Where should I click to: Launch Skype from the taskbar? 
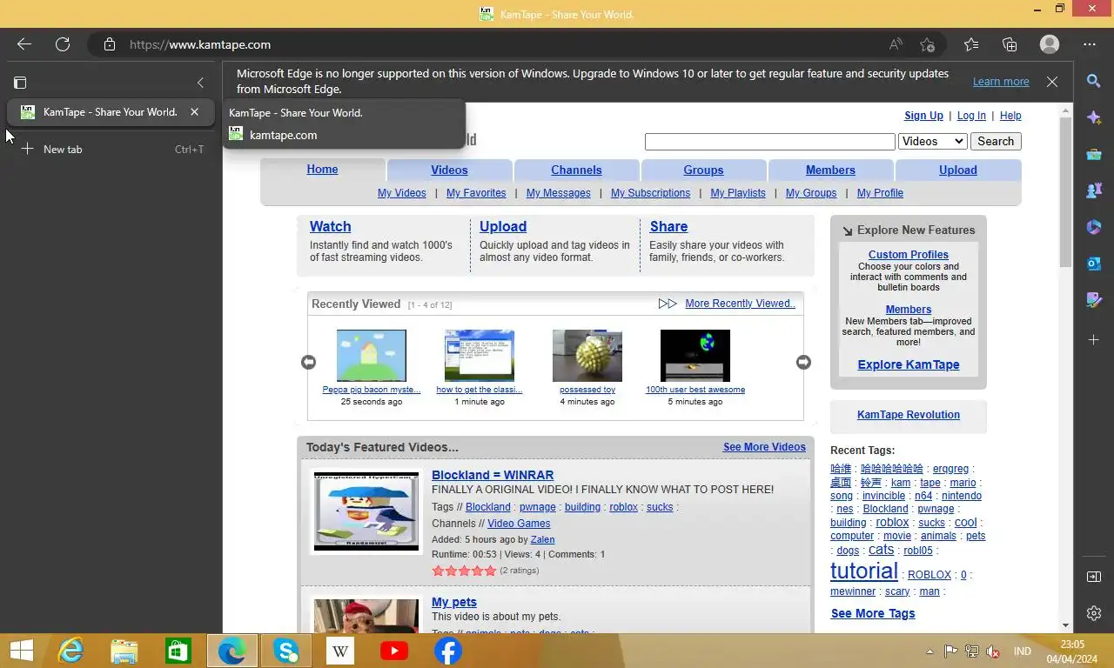(286, 651)
